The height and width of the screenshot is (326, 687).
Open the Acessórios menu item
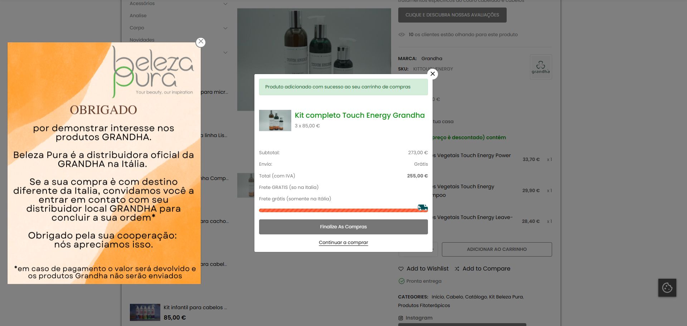pyautogui.click(x=142, y=4)
